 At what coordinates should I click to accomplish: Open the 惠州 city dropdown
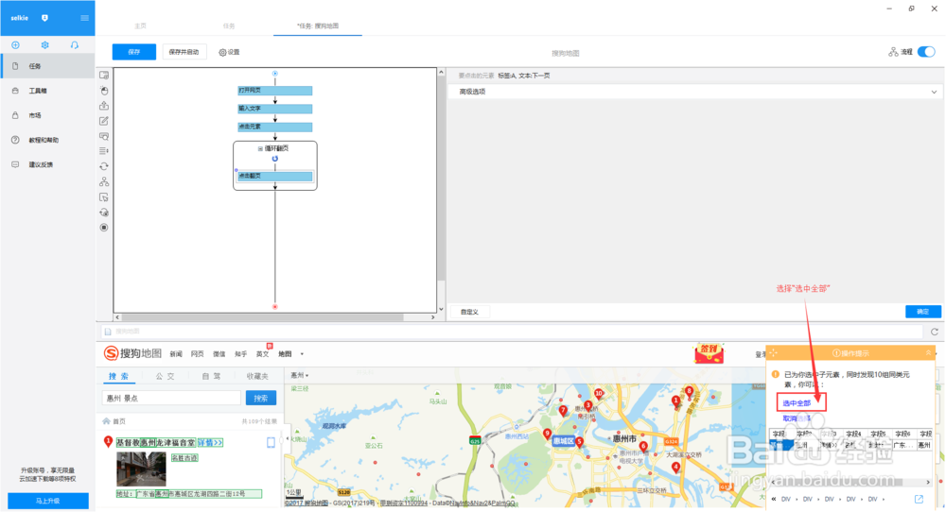pos(299,375)
